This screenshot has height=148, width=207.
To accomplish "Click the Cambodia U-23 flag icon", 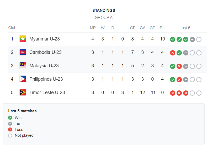I will coord(23,52).
